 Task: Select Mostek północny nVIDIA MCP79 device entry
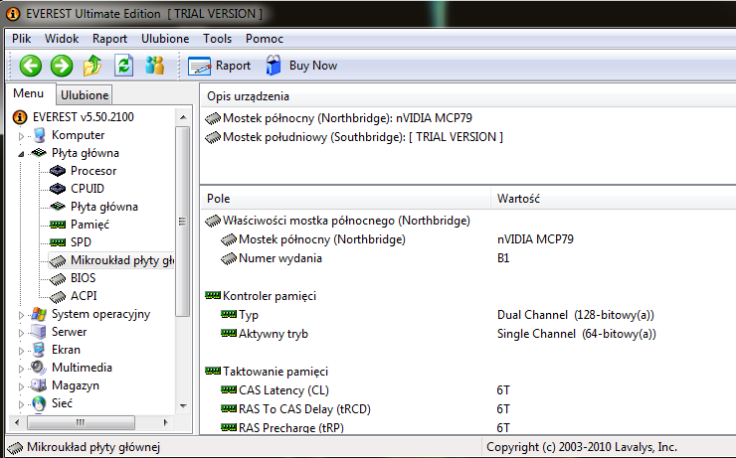[x=338, y=118]
